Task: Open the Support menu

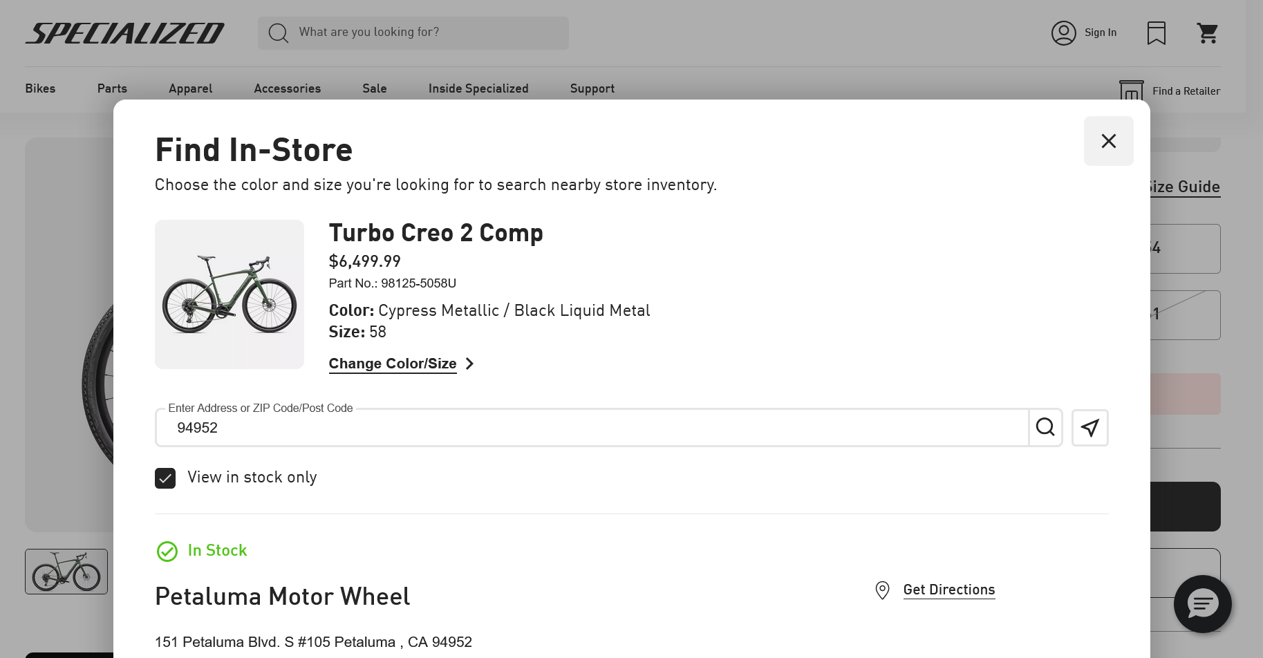Action: (592, 88)
